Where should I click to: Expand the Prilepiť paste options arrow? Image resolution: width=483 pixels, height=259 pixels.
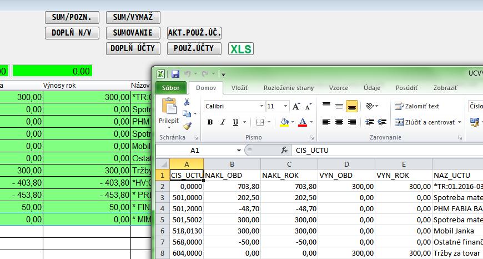(x=169, y=127)
